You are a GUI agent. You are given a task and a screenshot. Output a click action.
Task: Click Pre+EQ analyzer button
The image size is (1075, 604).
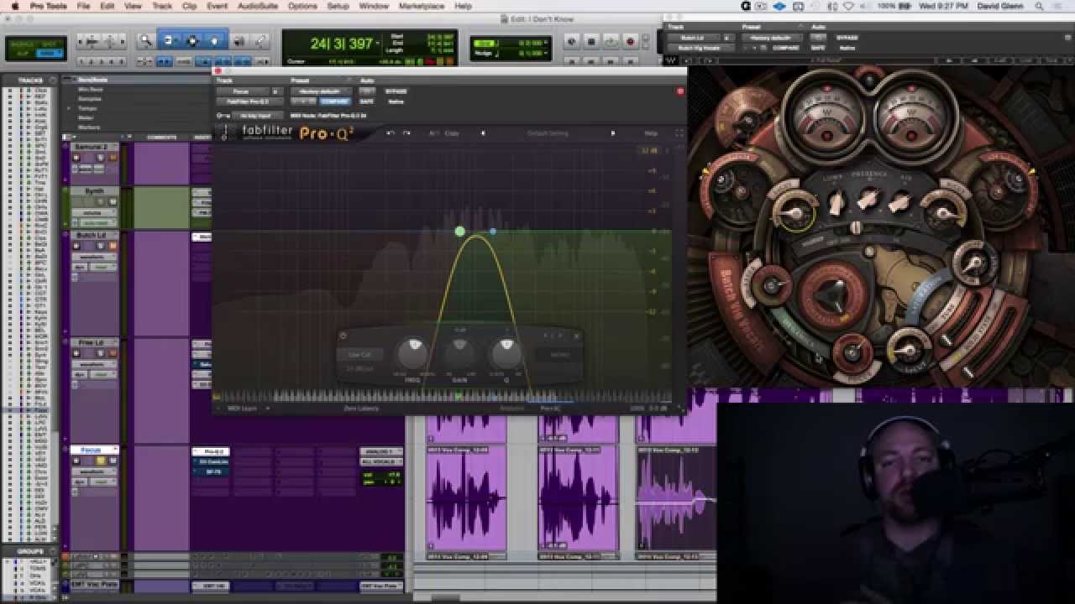[550, 409]
